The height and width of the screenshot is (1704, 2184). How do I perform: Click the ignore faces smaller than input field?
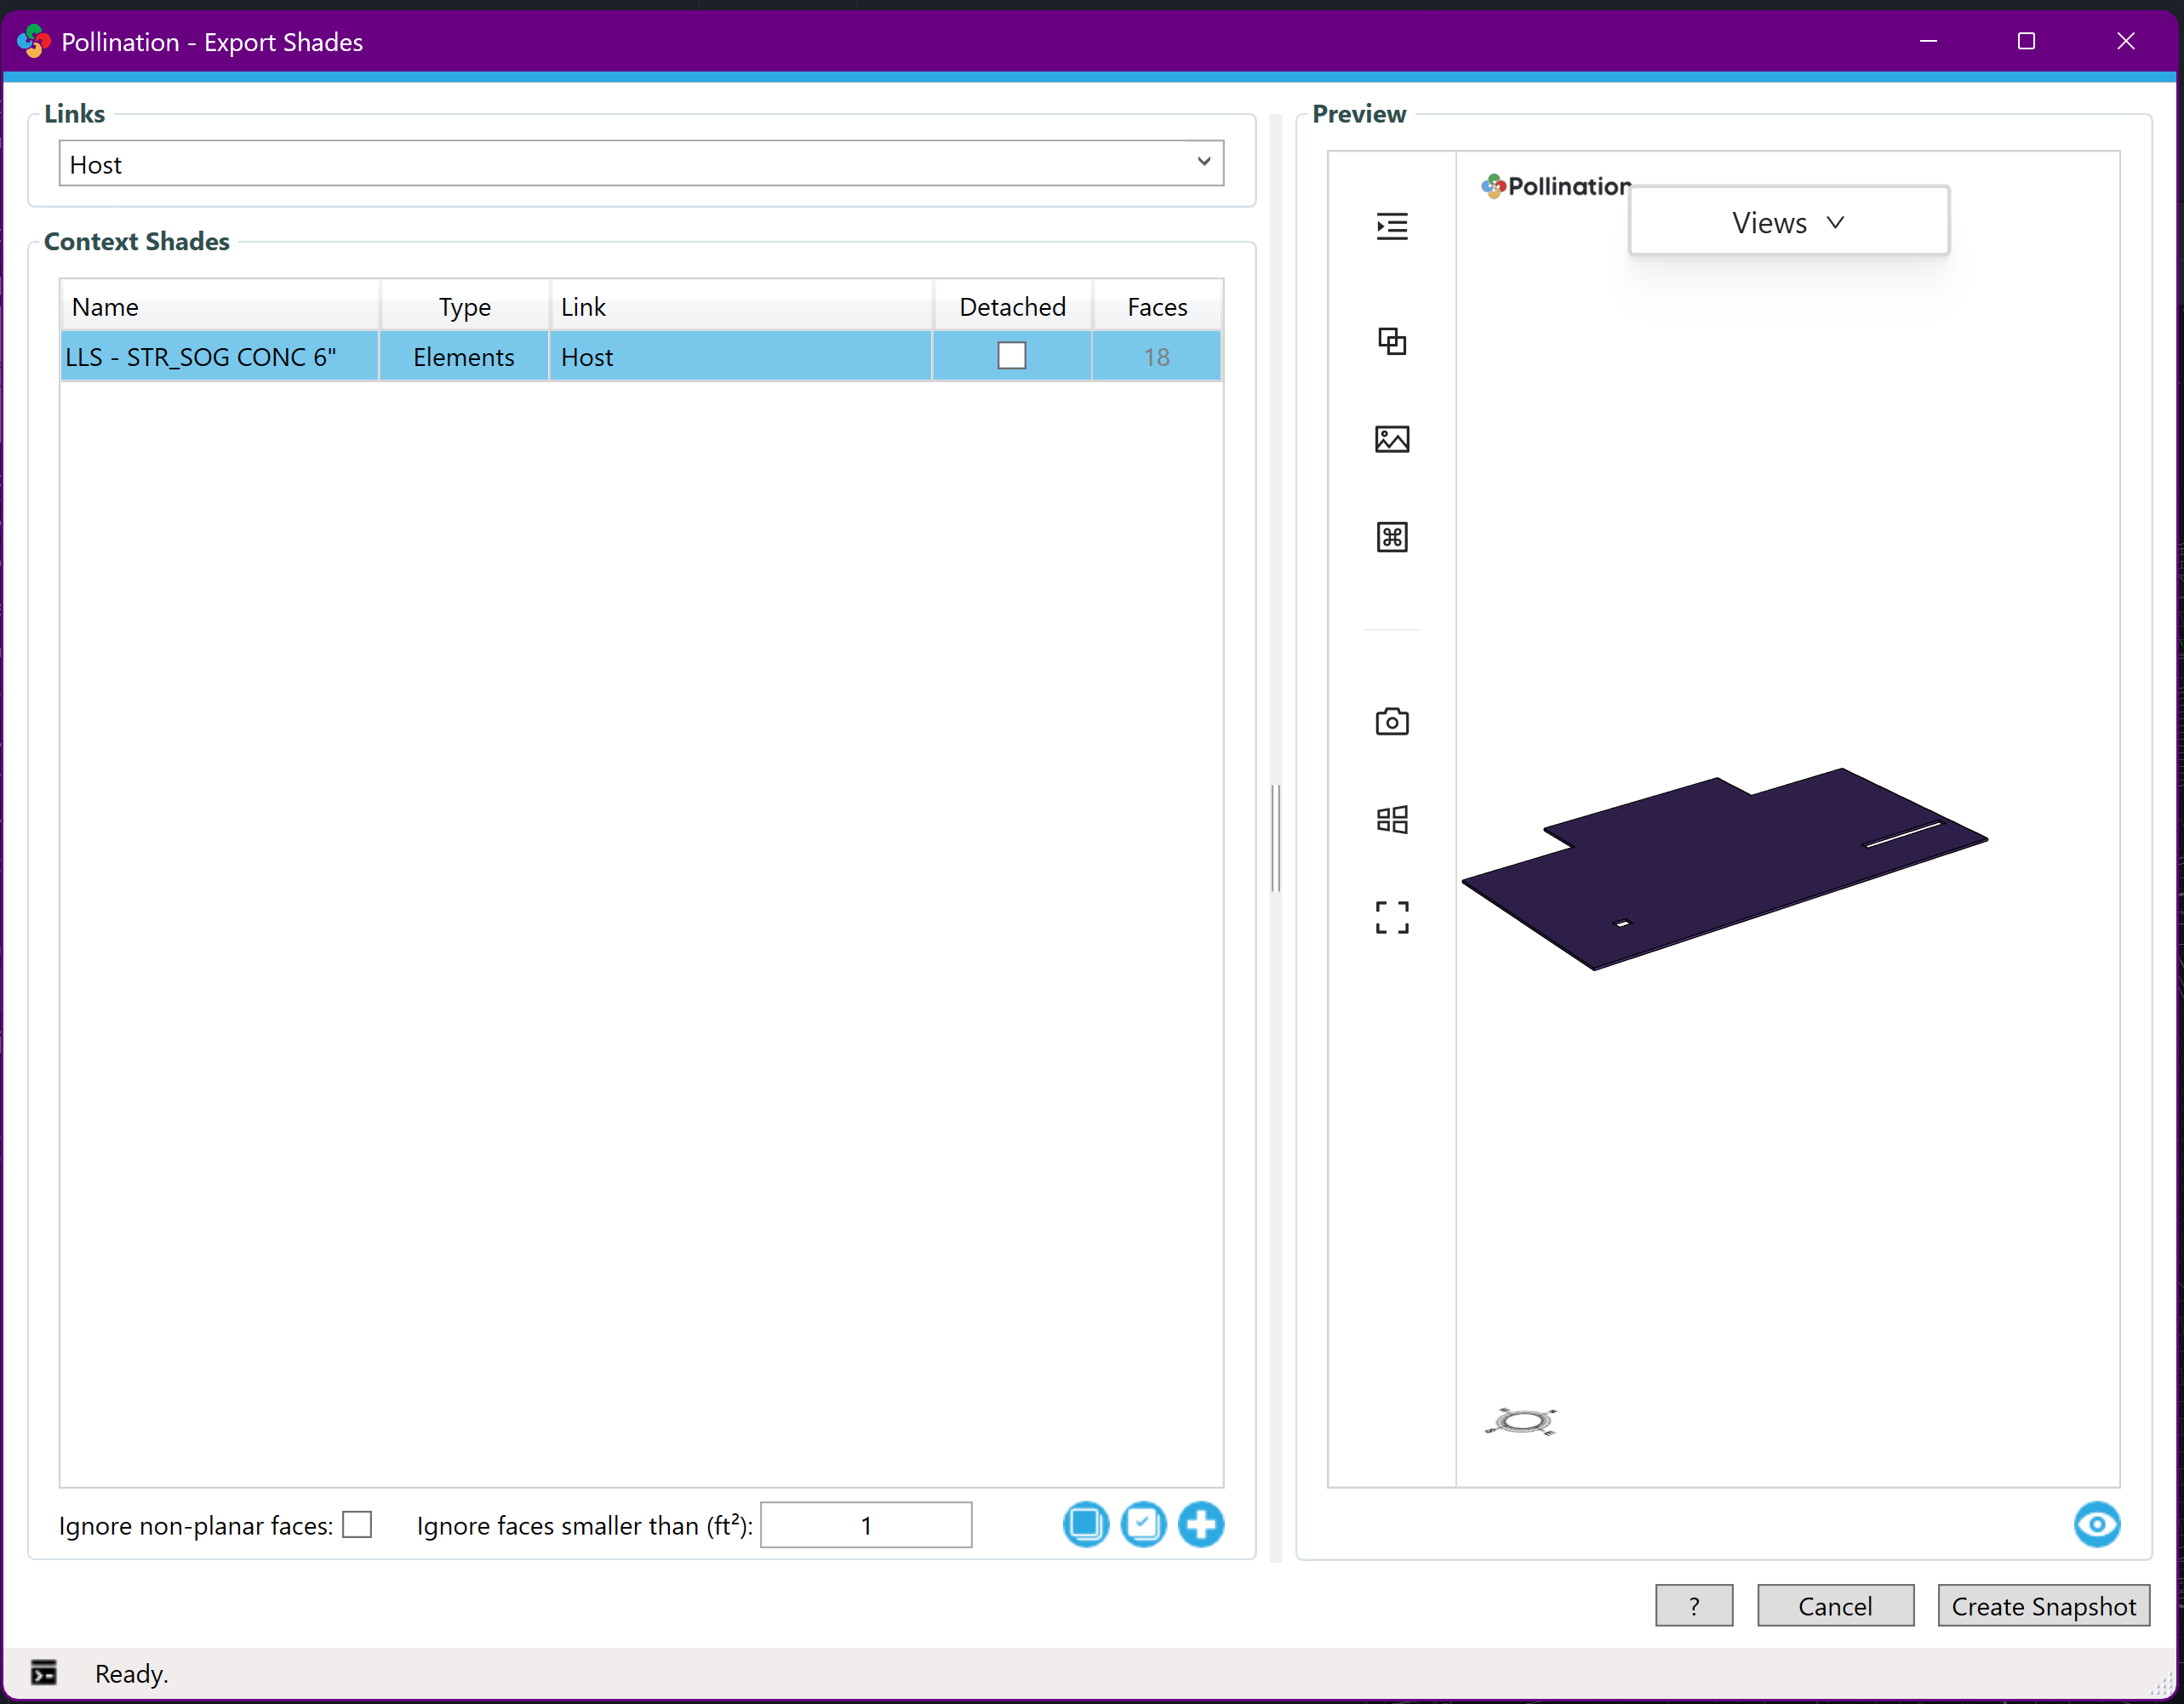coord(865,1524)
